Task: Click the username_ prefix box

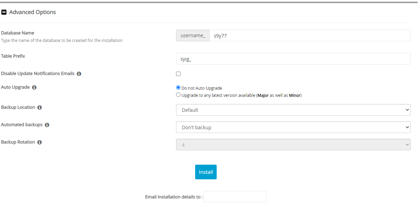Action: 193,35
